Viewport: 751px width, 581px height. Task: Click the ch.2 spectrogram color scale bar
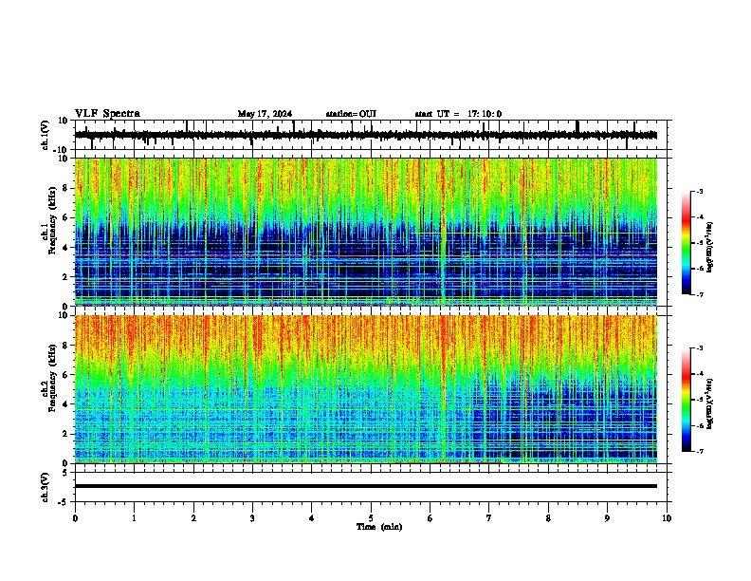pyautogui.click(x=687, y=400)
